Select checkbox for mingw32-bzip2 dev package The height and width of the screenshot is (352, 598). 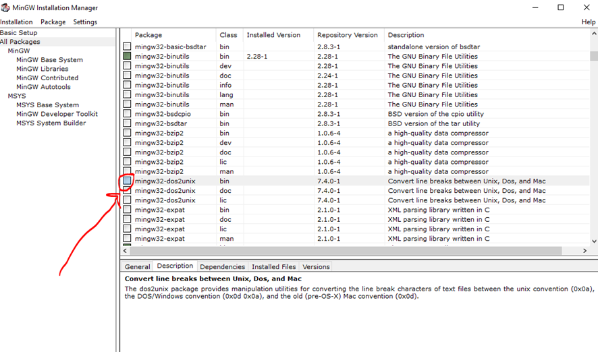(x=127, y=143)
